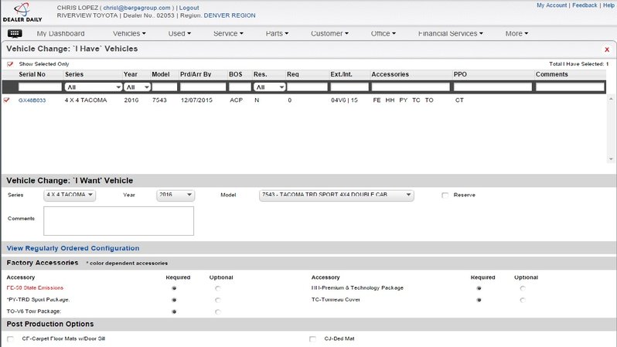617x347 pixels.
Task: Click View Regularly Ordered Configuration link
Action: tap(73, 248)
